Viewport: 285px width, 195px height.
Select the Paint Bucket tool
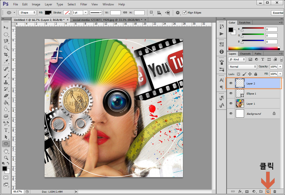[6, 103]
